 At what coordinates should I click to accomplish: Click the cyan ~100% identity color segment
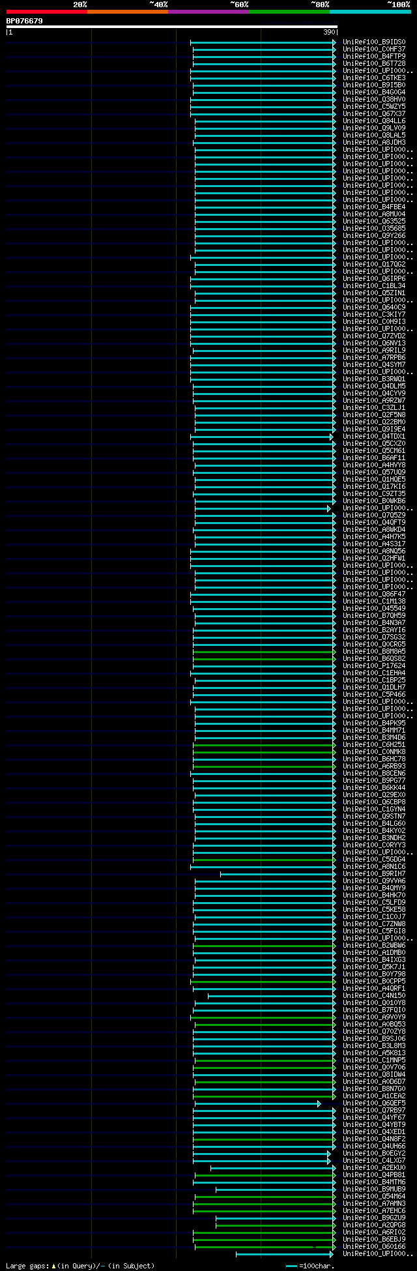tap(370, 12)
